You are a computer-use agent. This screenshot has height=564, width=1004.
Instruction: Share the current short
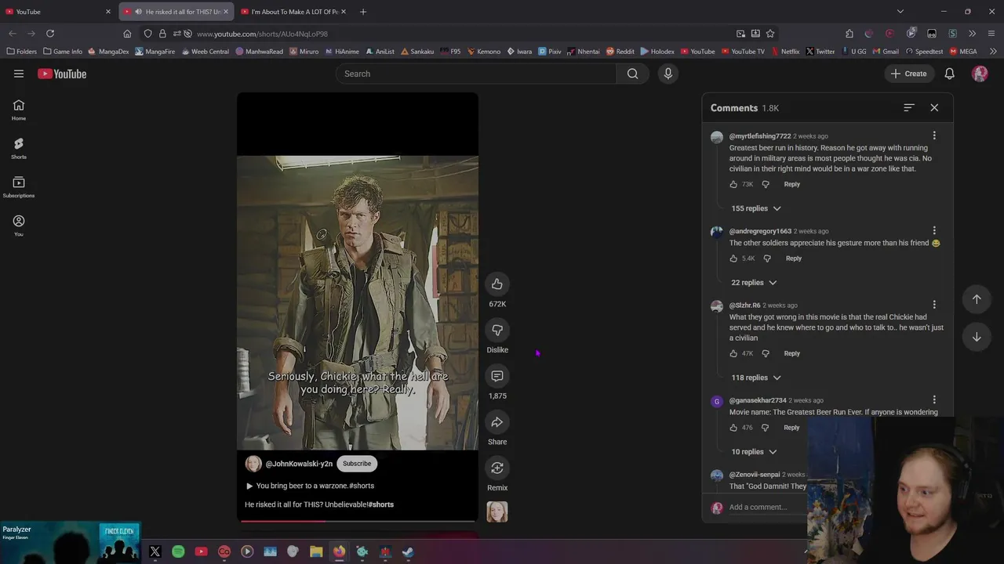point(497,422)
